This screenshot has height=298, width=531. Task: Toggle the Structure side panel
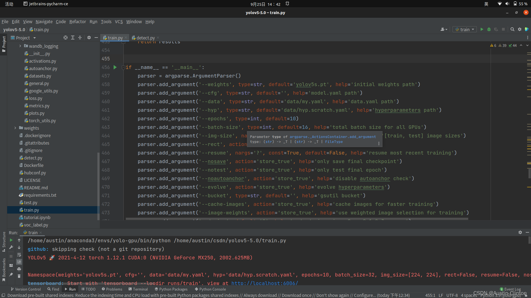[x=4, y=242]
